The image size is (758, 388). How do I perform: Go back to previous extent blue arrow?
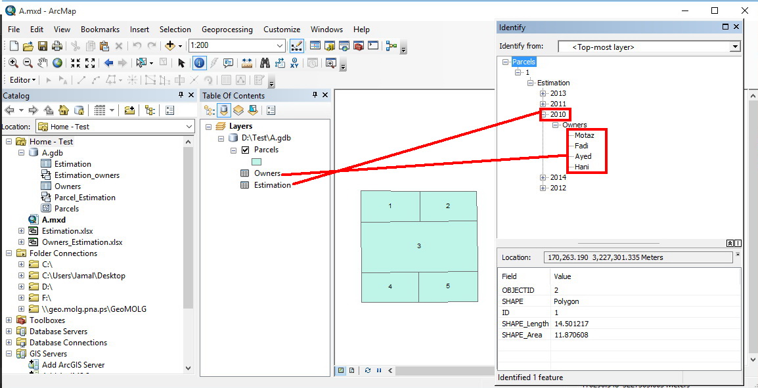[x=109, y=63]
